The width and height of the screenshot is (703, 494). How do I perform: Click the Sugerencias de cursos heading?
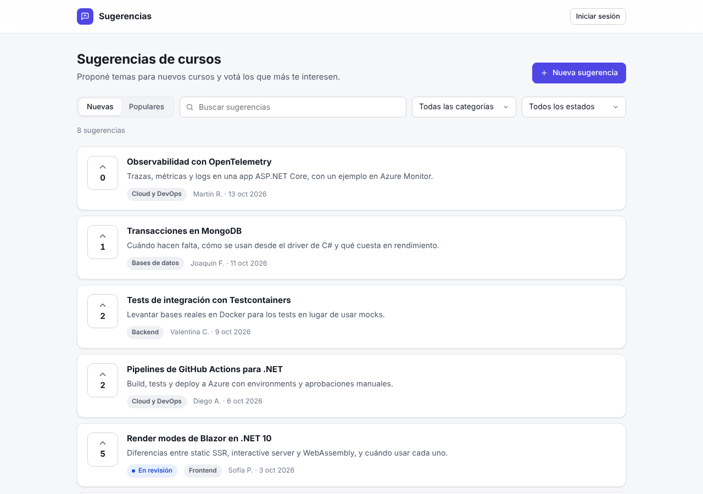click(149, 59)
